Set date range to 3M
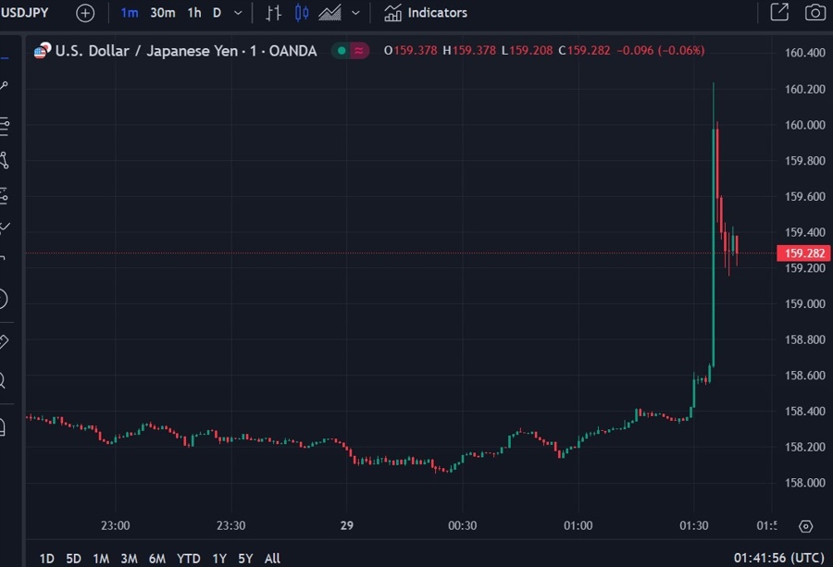833x567 pixels. pyautogui.click(x=129, y=559)
